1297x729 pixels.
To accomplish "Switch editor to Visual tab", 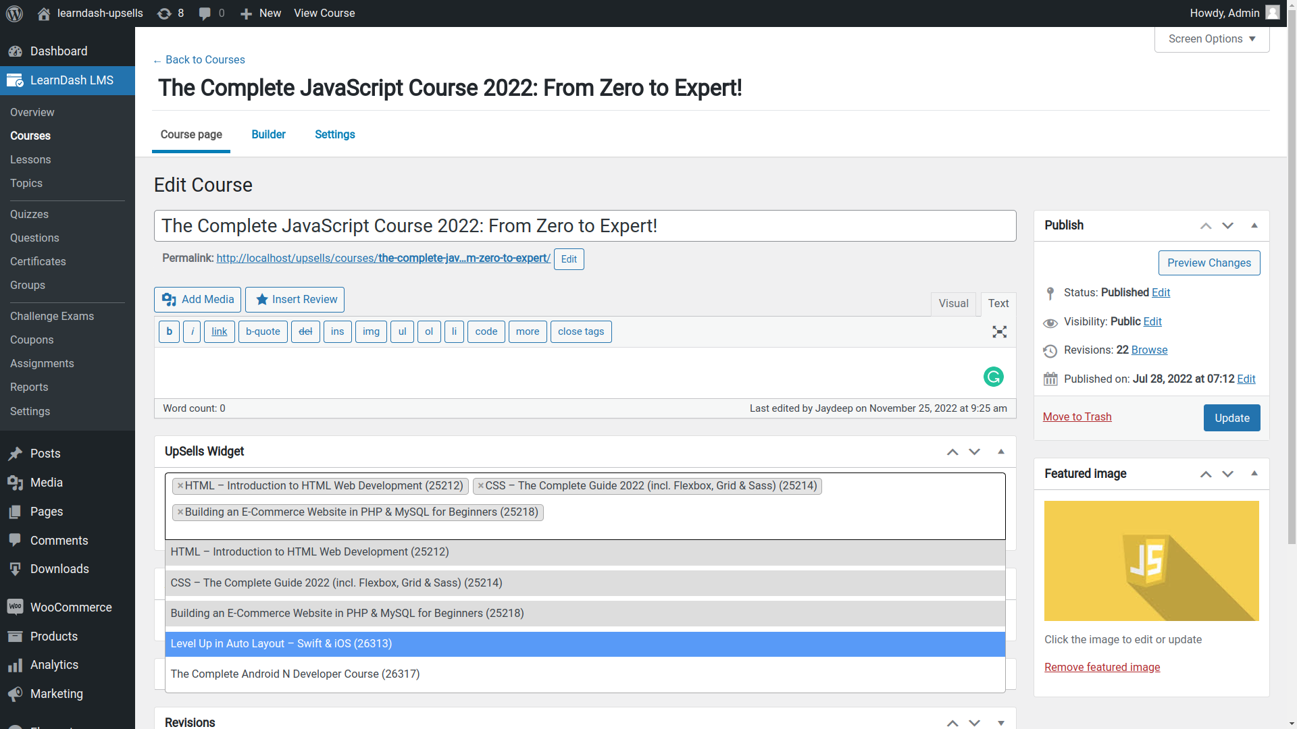I will pos(953,304).
